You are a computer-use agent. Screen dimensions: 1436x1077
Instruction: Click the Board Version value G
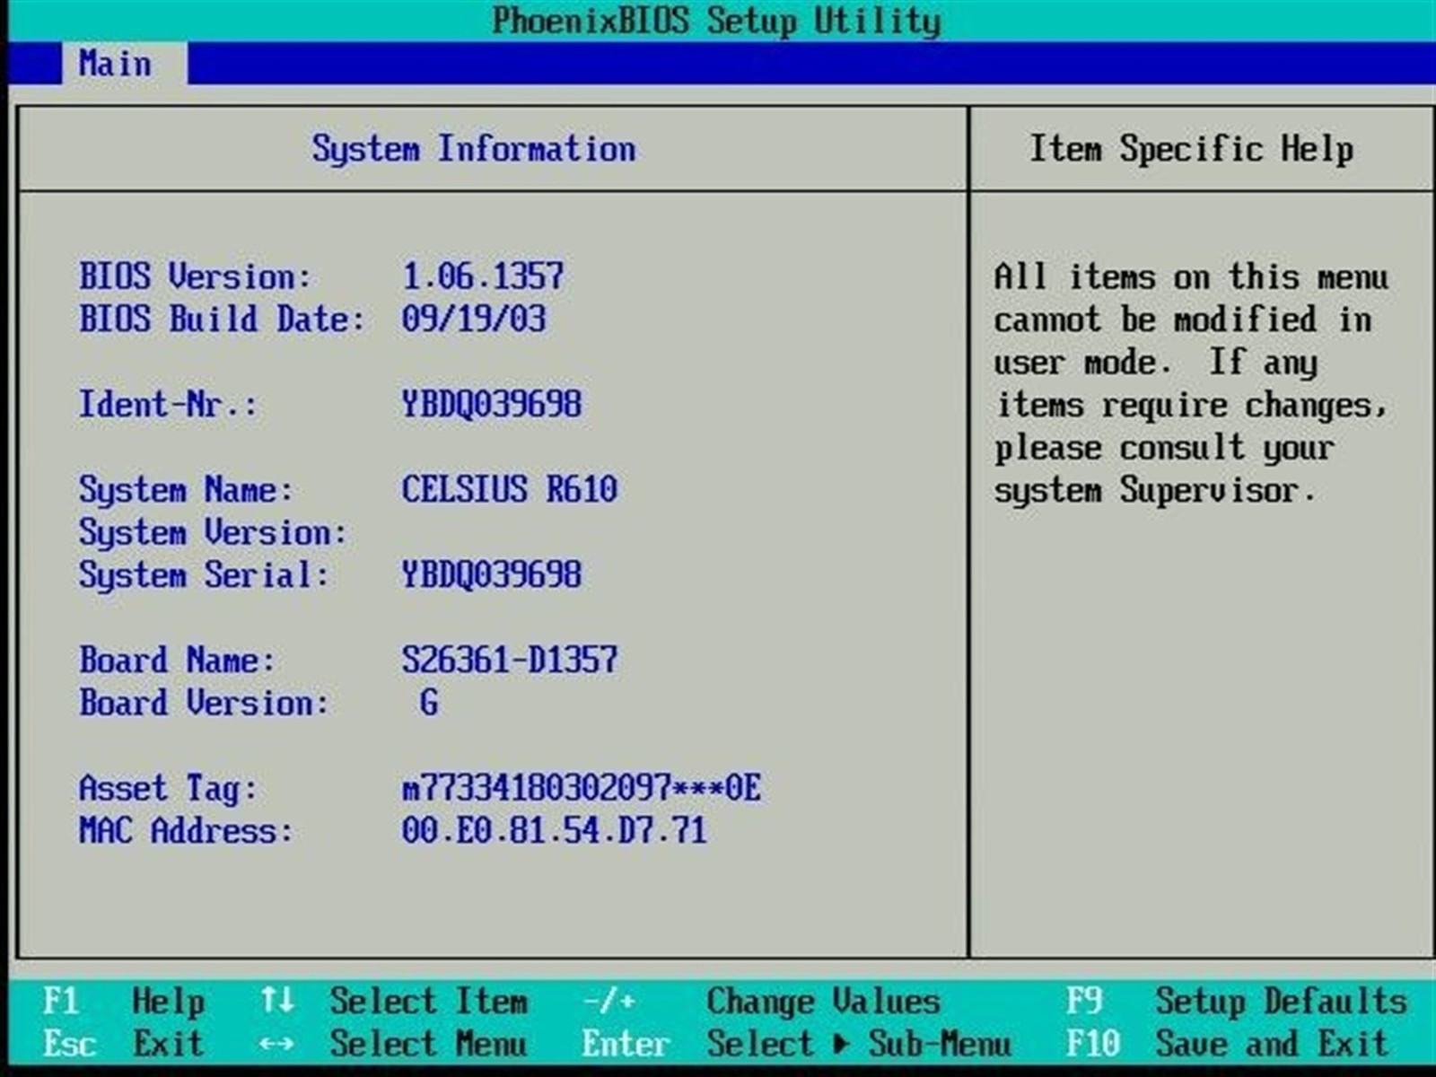(429, 703)
